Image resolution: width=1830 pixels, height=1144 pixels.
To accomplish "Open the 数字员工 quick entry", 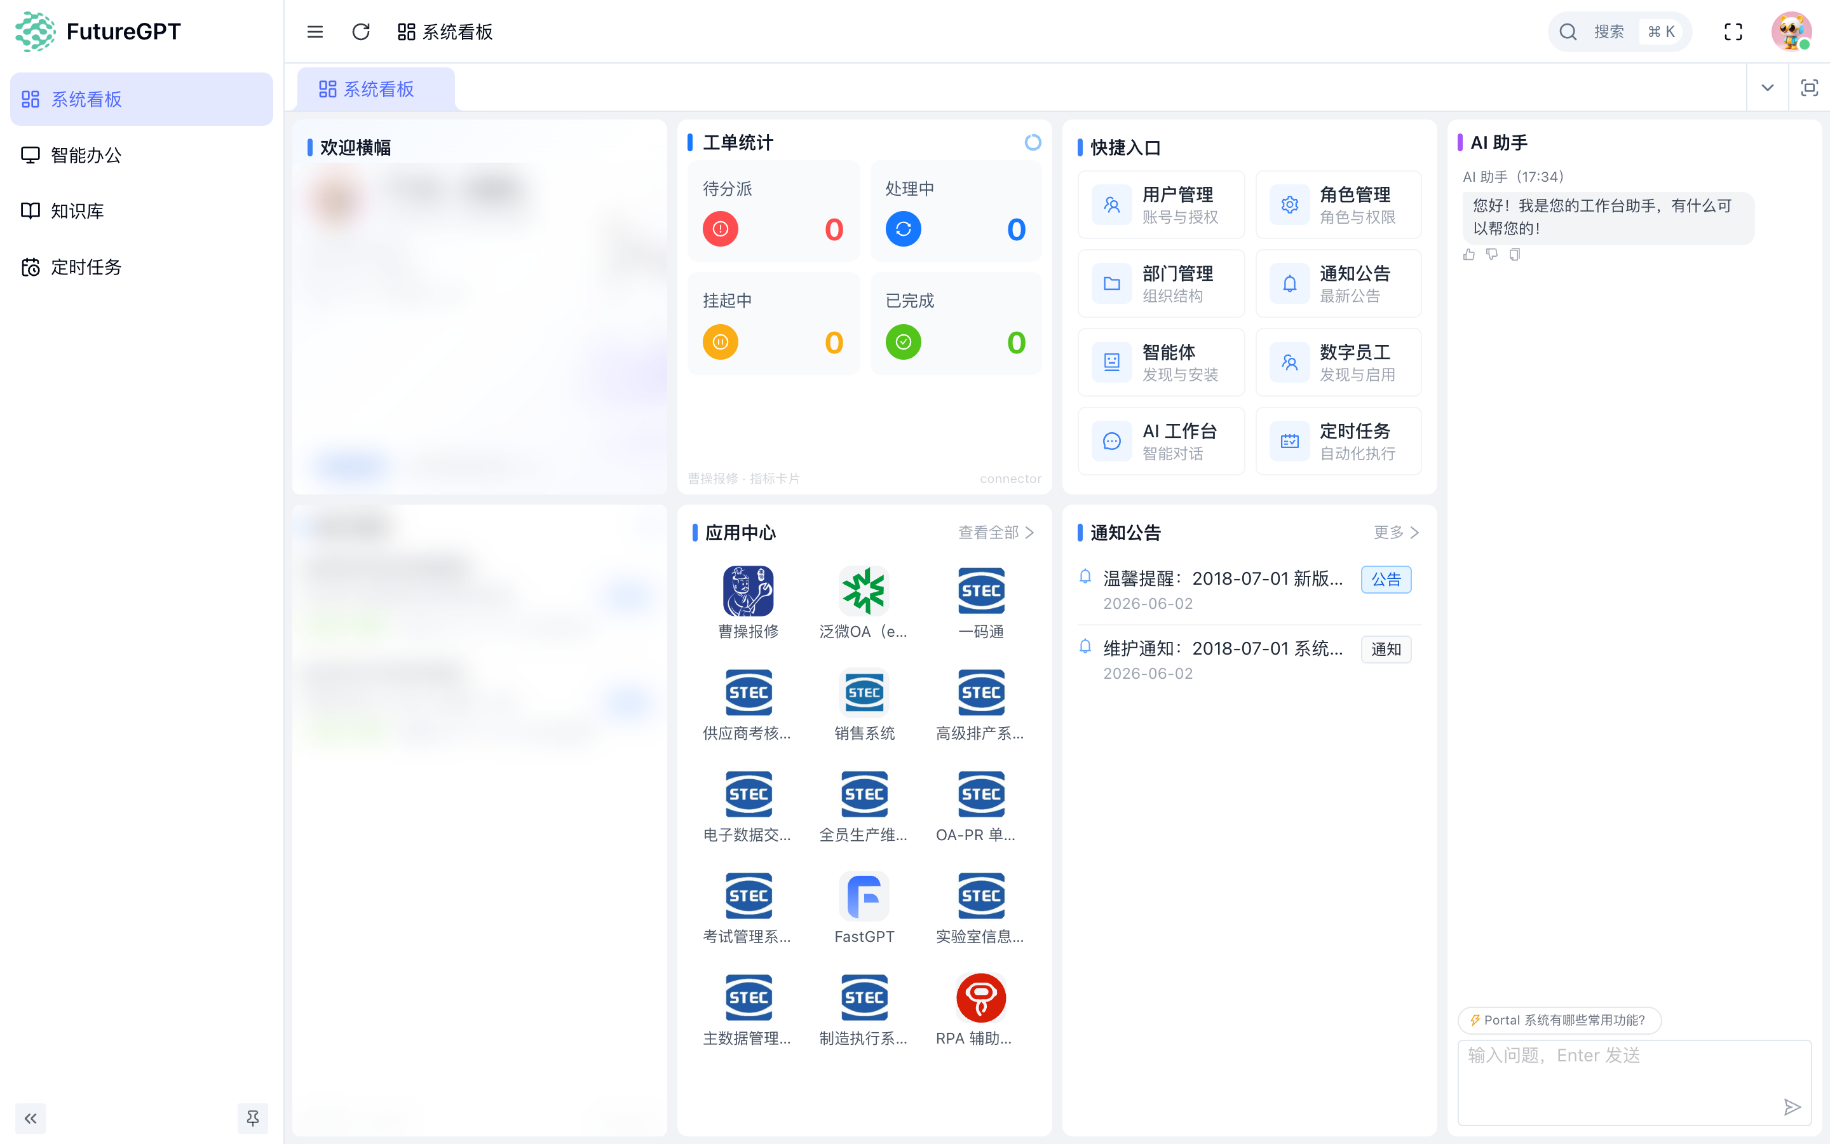I will point(1338,362).
